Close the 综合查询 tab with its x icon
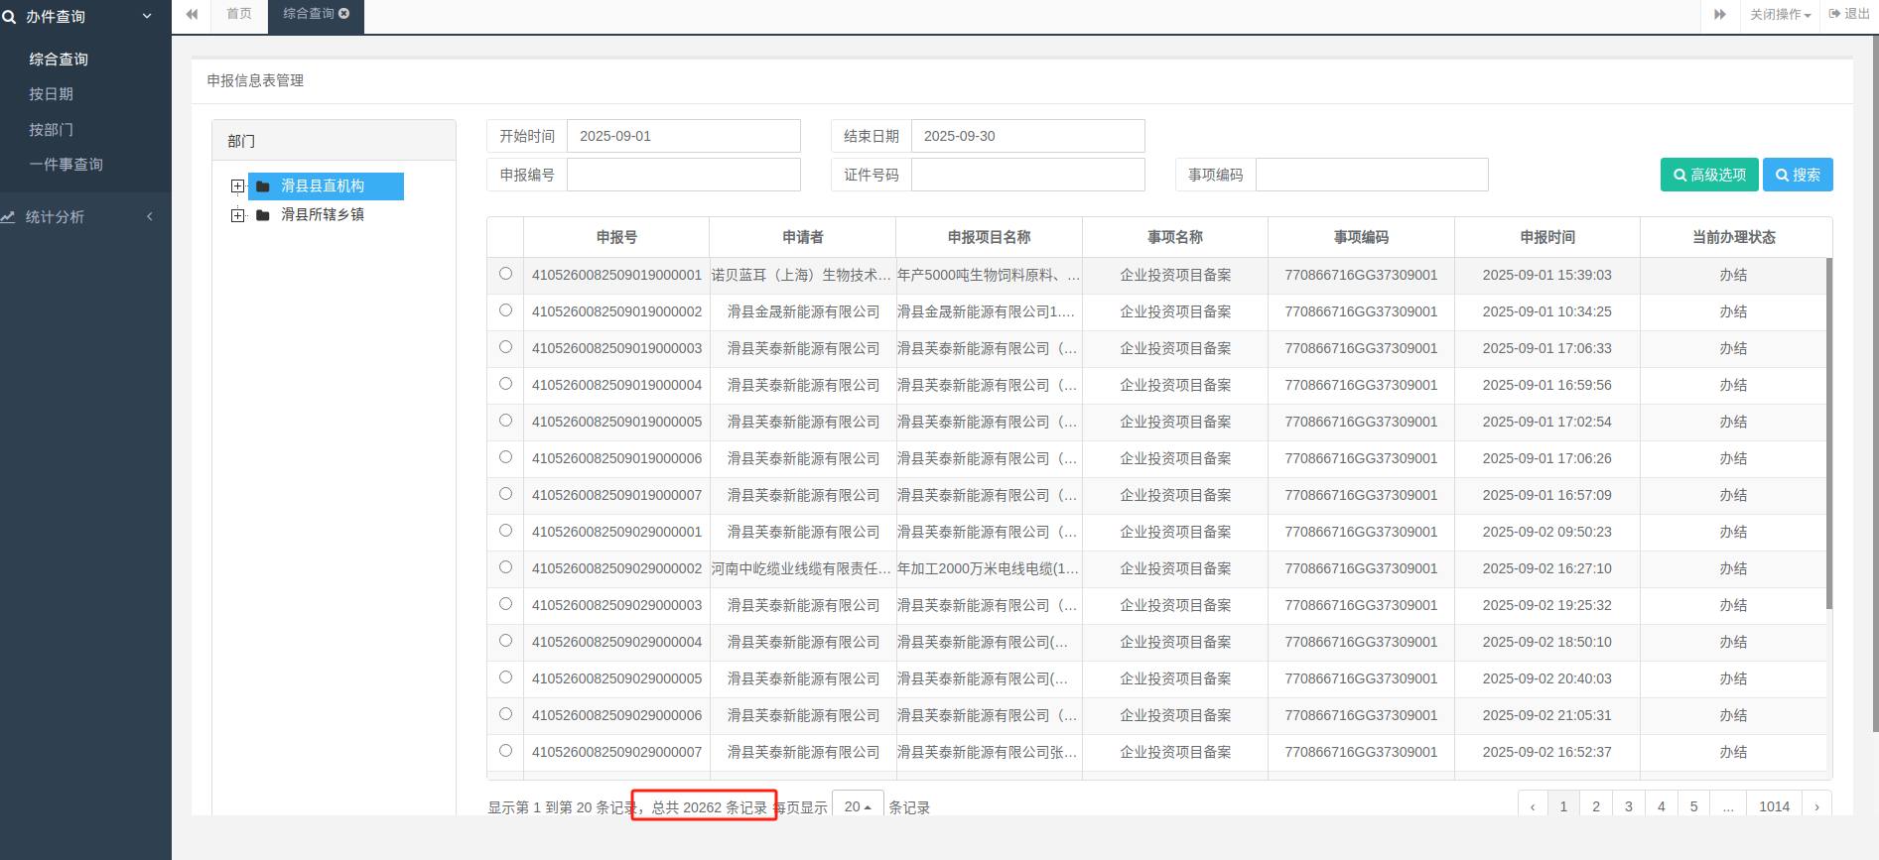This screenshot has width=1879, height=860. click(344, 14)
